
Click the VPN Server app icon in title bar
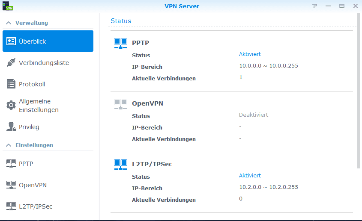[x=8, y=6]
